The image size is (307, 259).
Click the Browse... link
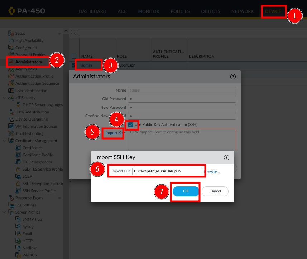[x=212, y=172]
